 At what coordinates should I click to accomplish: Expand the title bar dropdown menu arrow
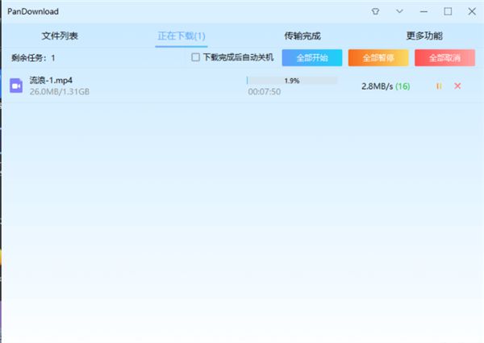[399, 11]
